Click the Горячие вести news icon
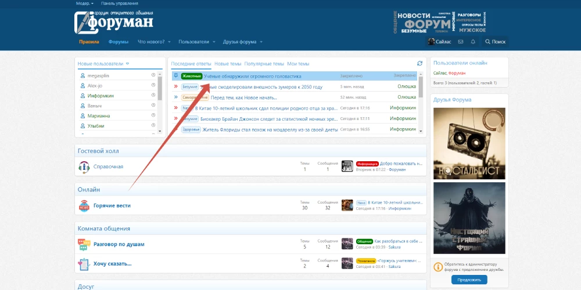Viewport: 581px width, 290px height. point(84,206)
